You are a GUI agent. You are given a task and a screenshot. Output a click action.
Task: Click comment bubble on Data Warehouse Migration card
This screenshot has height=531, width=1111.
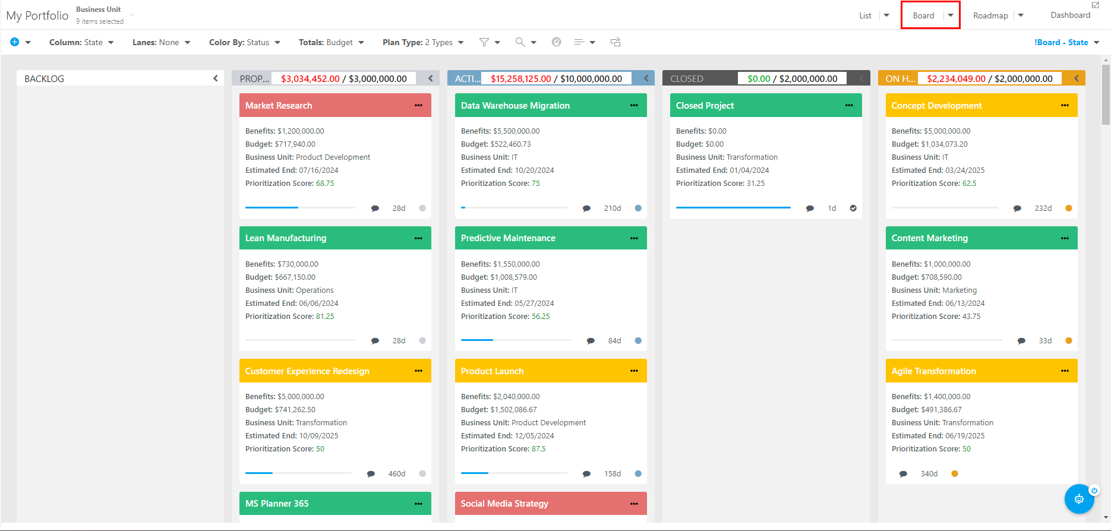tap(586, 208)
